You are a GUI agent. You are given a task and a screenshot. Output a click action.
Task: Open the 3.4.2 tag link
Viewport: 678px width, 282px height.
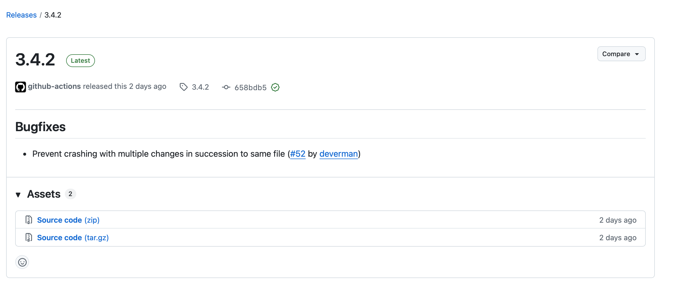pyautogui.click(x=200, y=87)
